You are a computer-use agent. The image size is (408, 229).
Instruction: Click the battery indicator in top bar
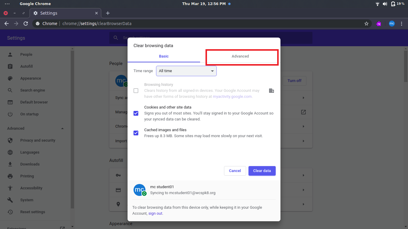point(398,4)
